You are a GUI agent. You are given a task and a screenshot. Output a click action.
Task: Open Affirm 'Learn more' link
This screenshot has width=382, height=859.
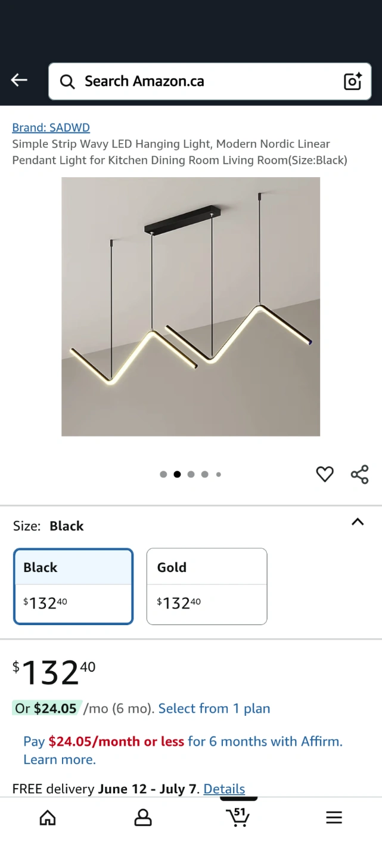point(60,759)
